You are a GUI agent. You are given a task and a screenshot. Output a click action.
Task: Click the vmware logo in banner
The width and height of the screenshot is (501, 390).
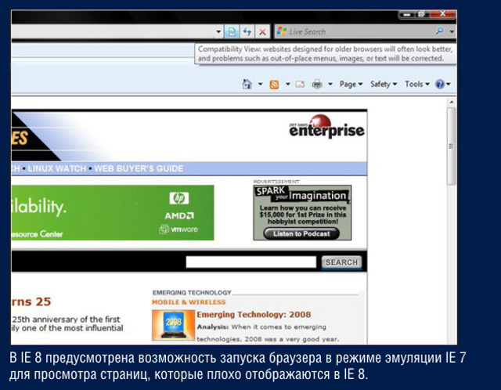click(178, 229)
